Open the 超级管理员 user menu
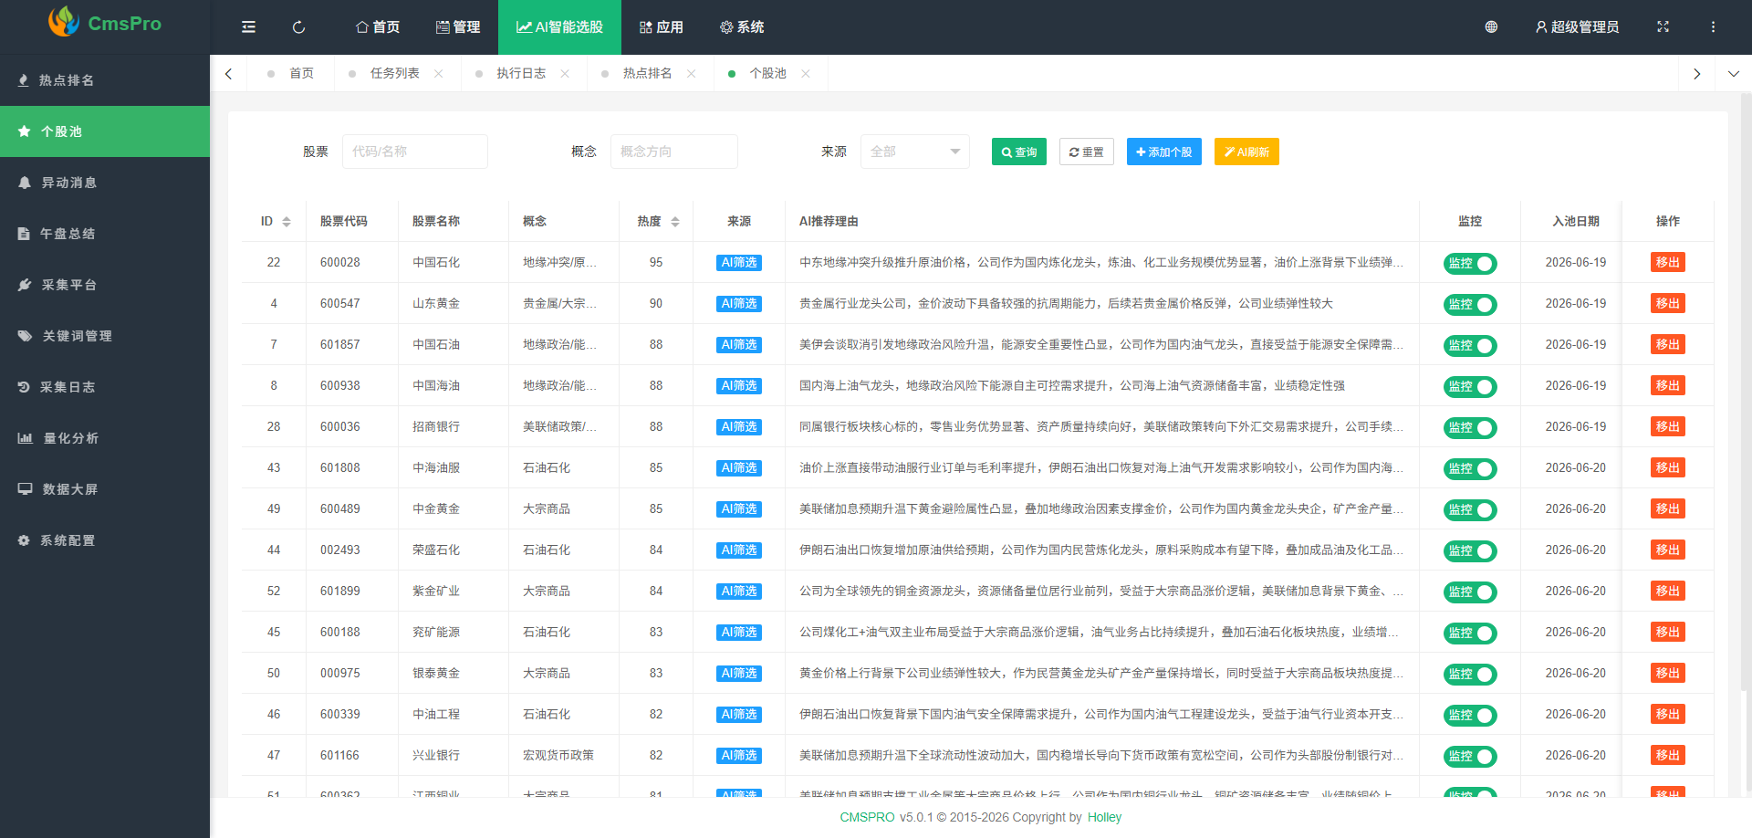 (x=1577, y=27)
